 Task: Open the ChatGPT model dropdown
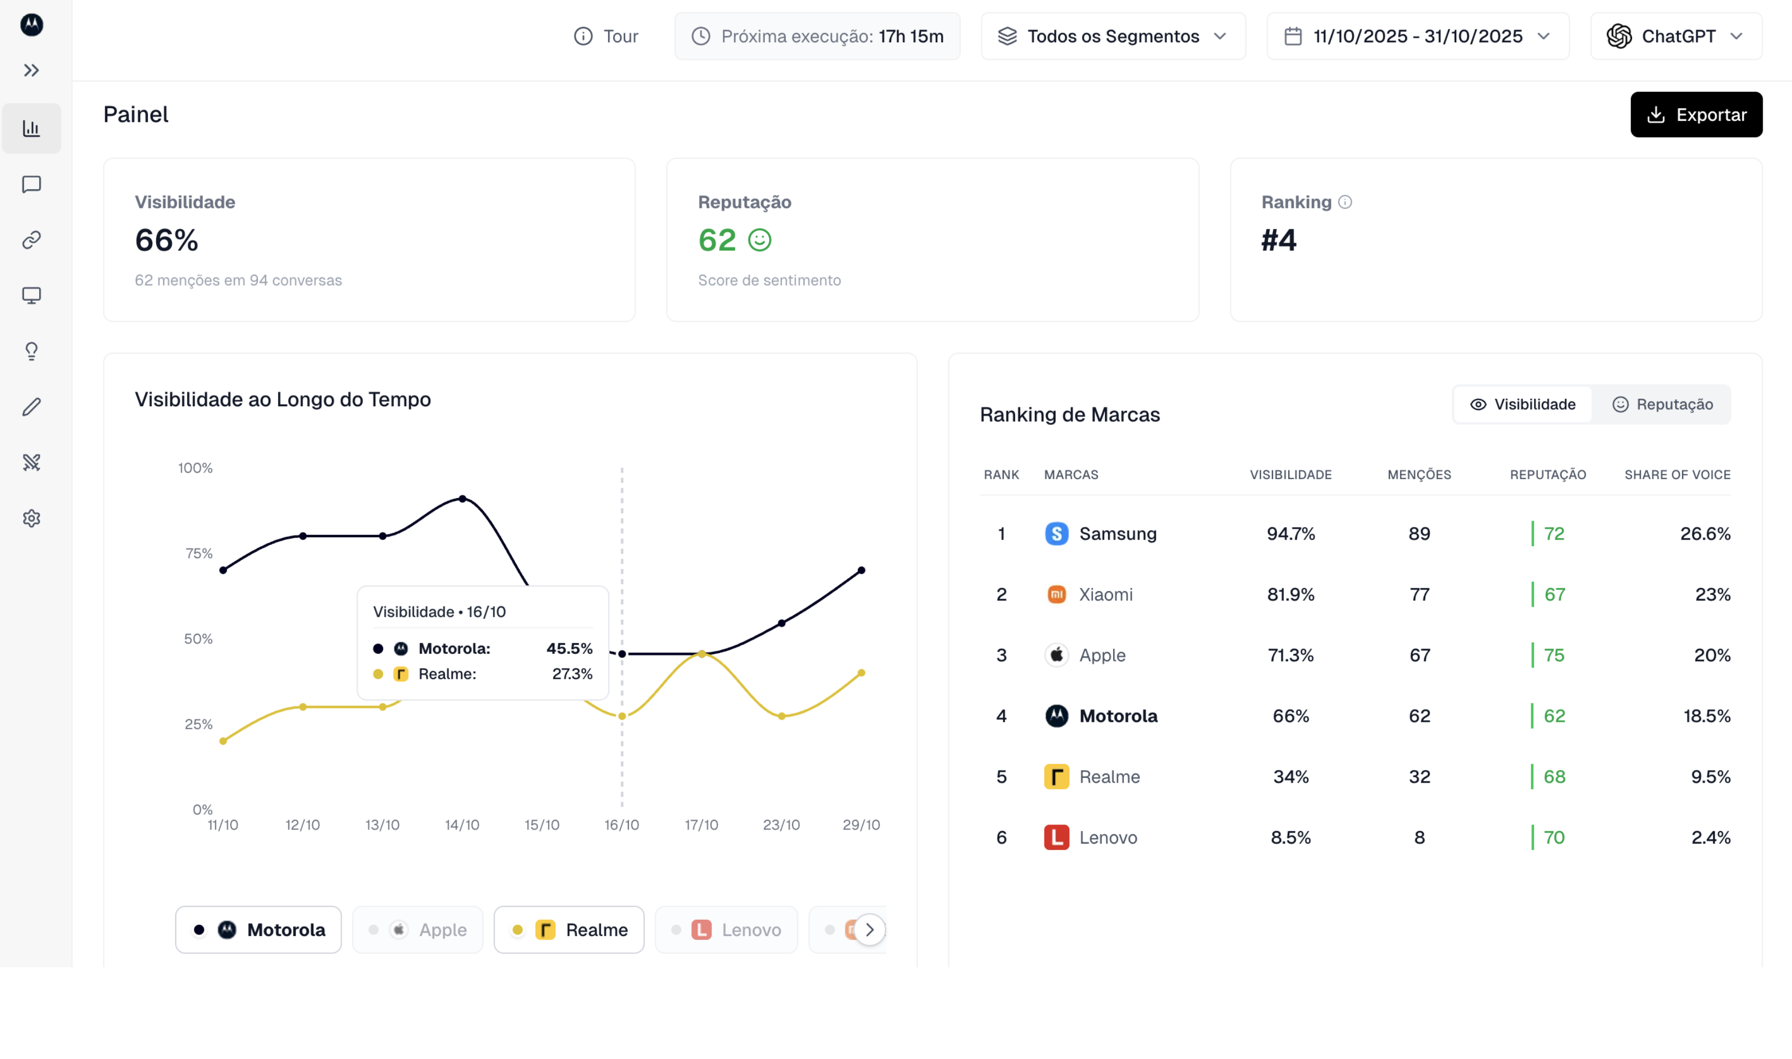click(1676, 36)
